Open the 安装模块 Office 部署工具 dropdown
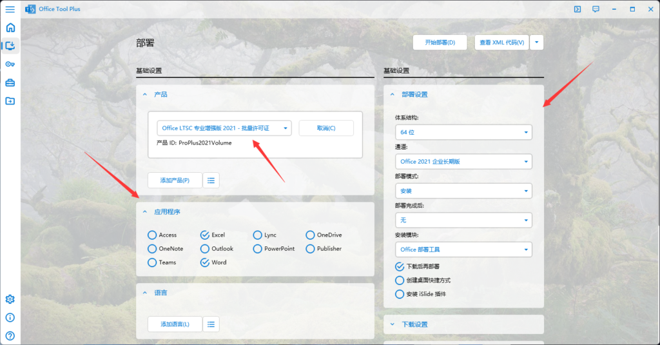Screen dimensions: 660x345 click(463, 250)
